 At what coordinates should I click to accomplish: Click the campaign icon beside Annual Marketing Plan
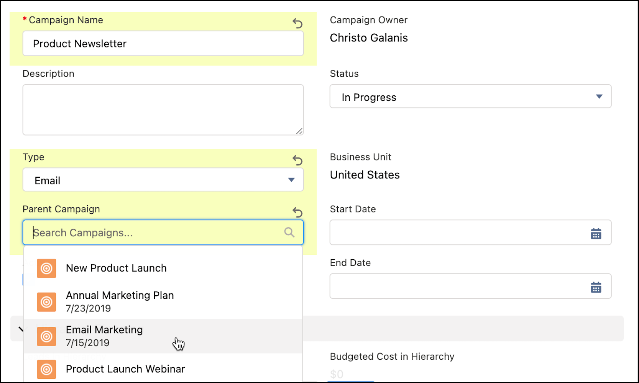click(46, 302)
